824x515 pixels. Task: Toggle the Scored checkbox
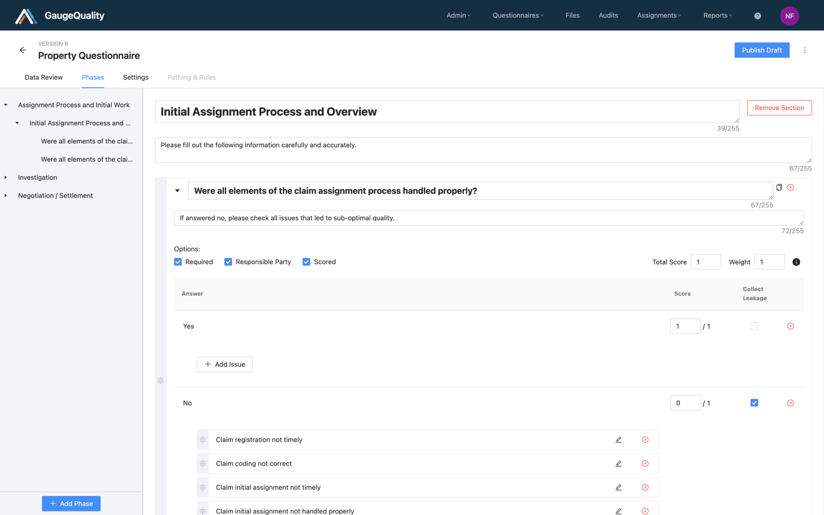(x=306, y=262)
